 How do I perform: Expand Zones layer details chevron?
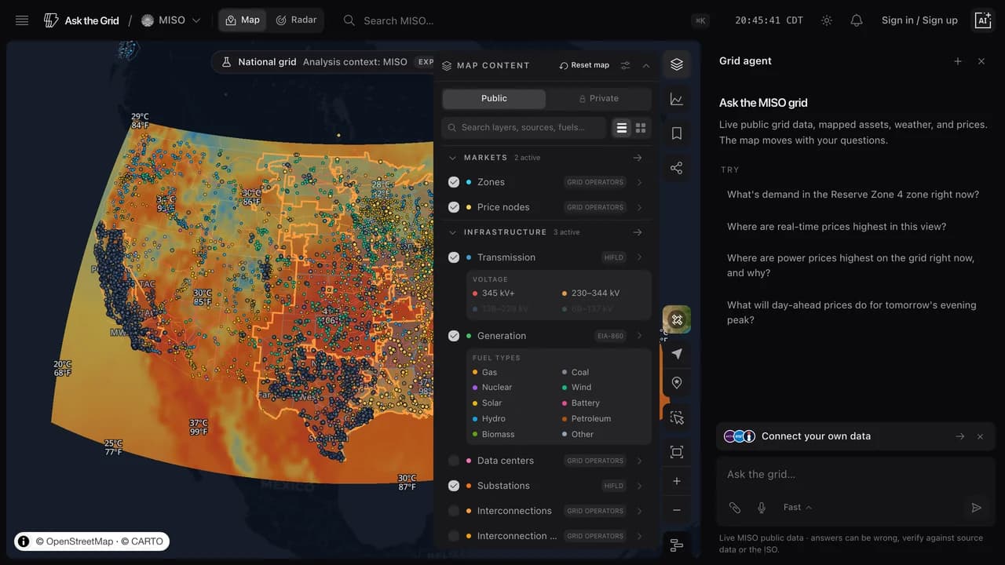[640, 182]
